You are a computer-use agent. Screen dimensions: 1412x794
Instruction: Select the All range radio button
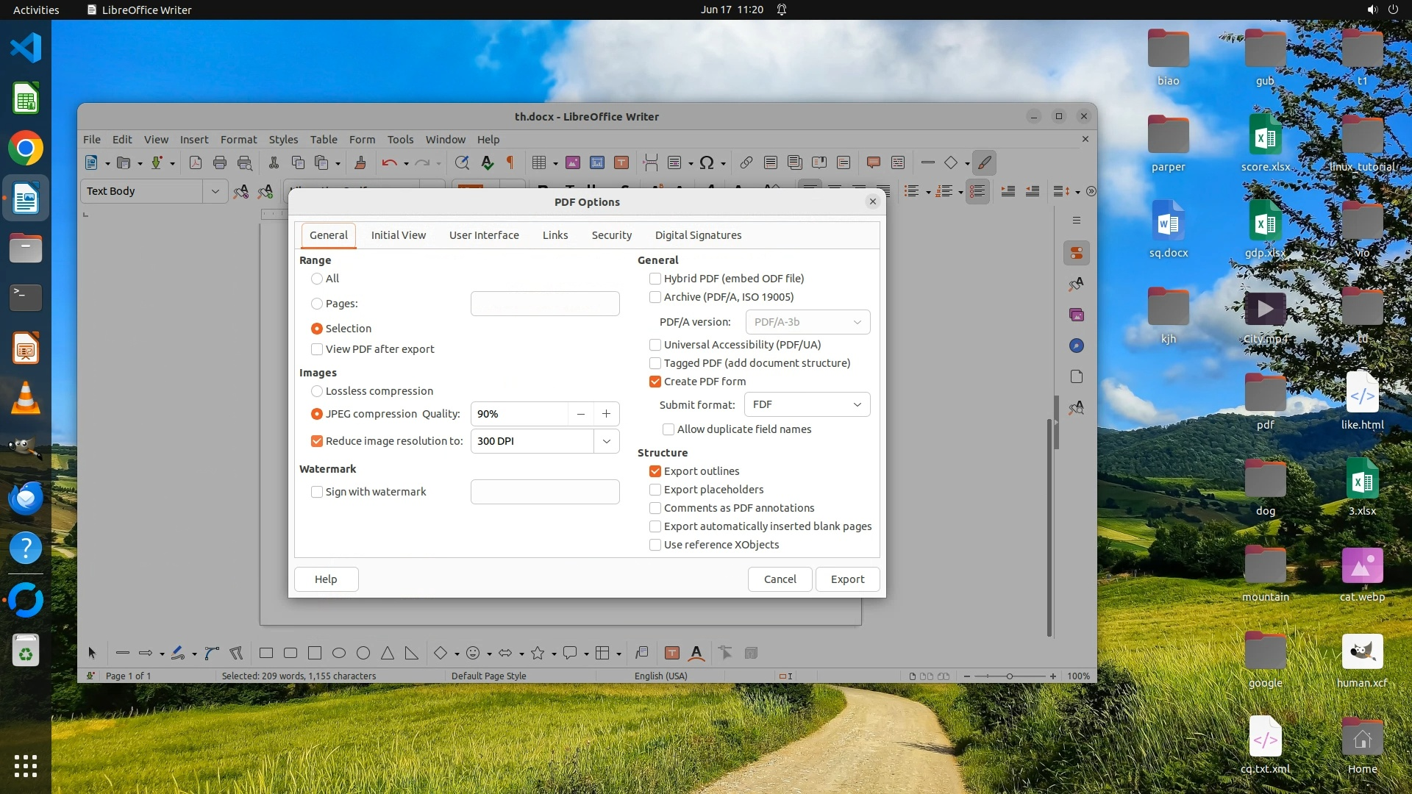coord(317,279)
